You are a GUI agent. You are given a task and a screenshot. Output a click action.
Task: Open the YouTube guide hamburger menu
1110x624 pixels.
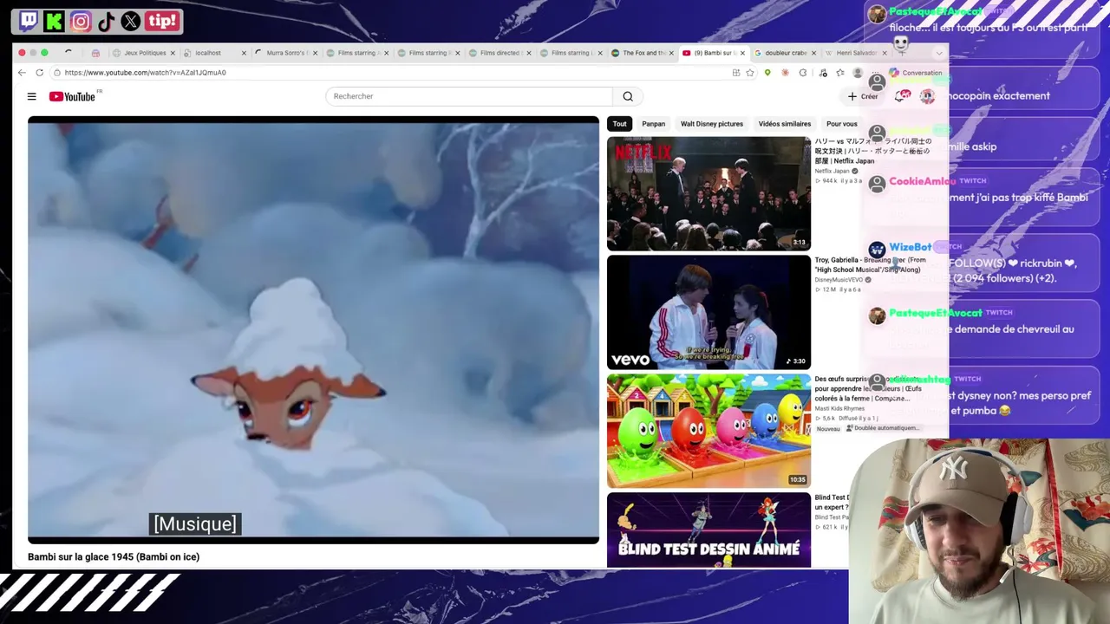click(31, 96)
